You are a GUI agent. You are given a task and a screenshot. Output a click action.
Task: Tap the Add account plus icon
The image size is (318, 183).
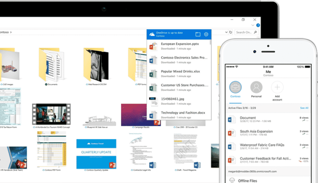277,87
